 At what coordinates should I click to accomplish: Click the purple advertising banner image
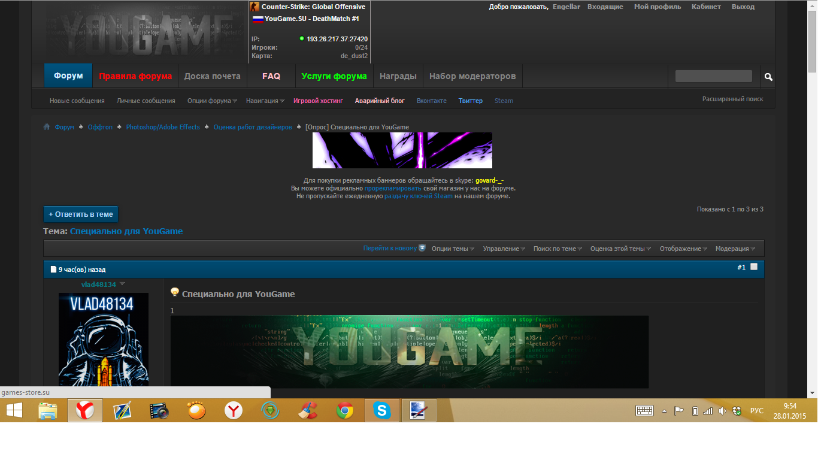(402, 150)
